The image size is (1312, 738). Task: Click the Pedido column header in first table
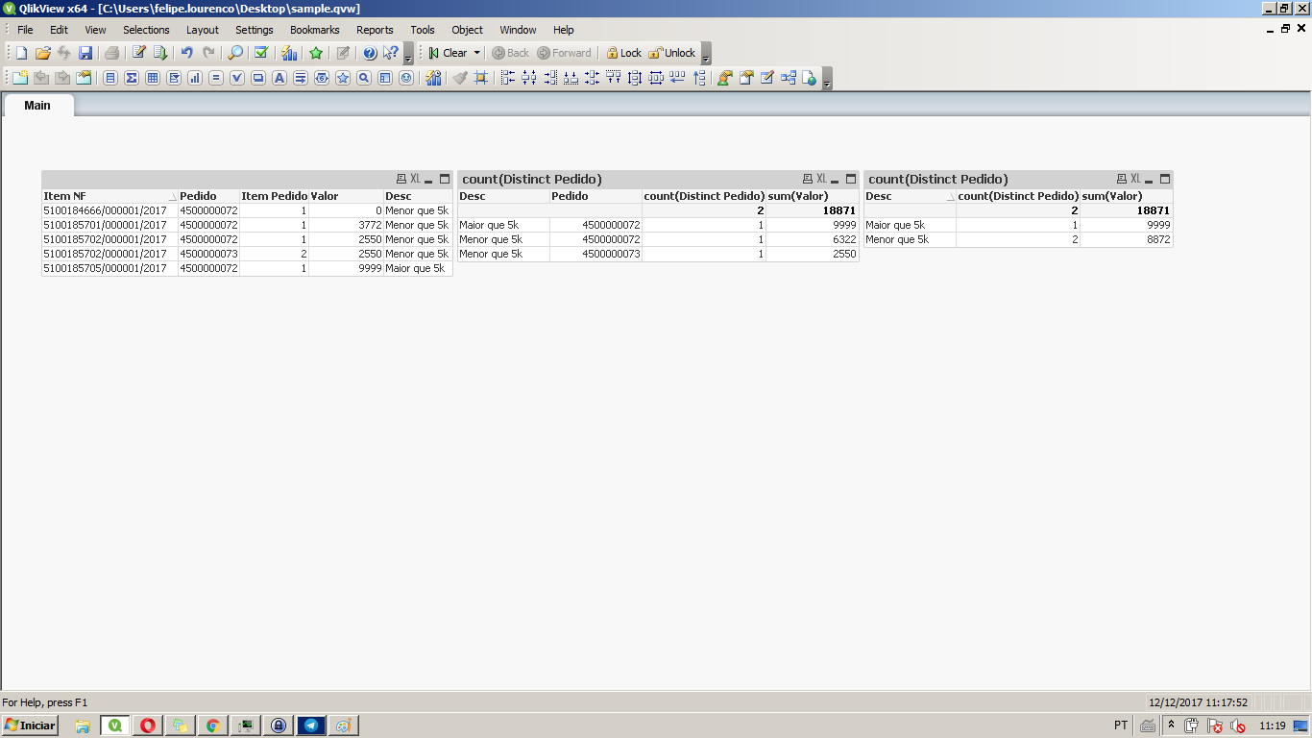[x=208, y=196]
